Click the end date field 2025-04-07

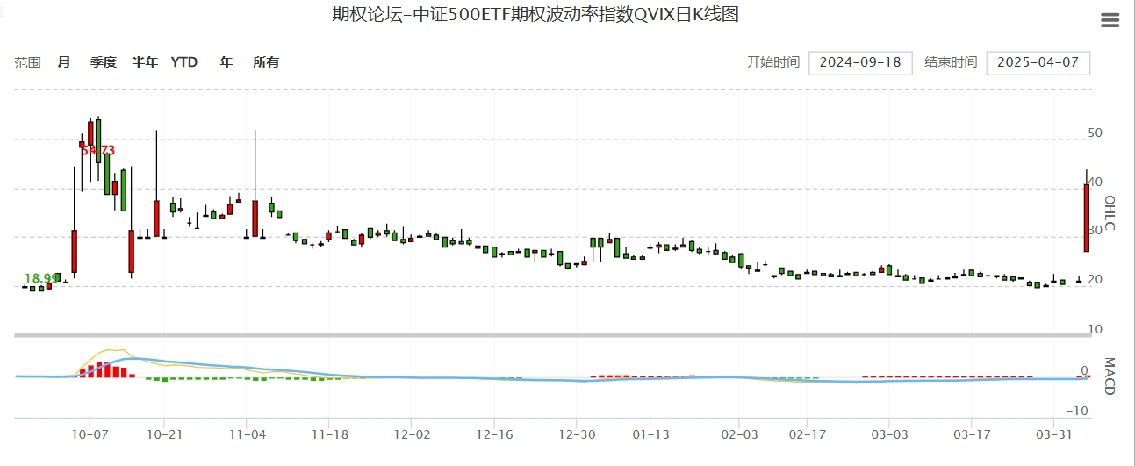pos(1038,63)
